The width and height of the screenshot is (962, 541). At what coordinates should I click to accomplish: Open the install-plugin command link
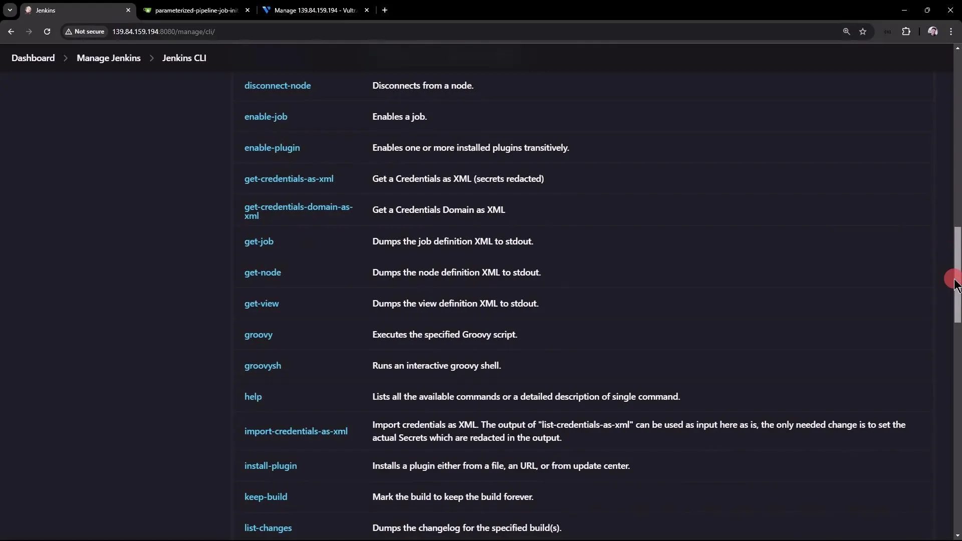click(x=271, y=465)
